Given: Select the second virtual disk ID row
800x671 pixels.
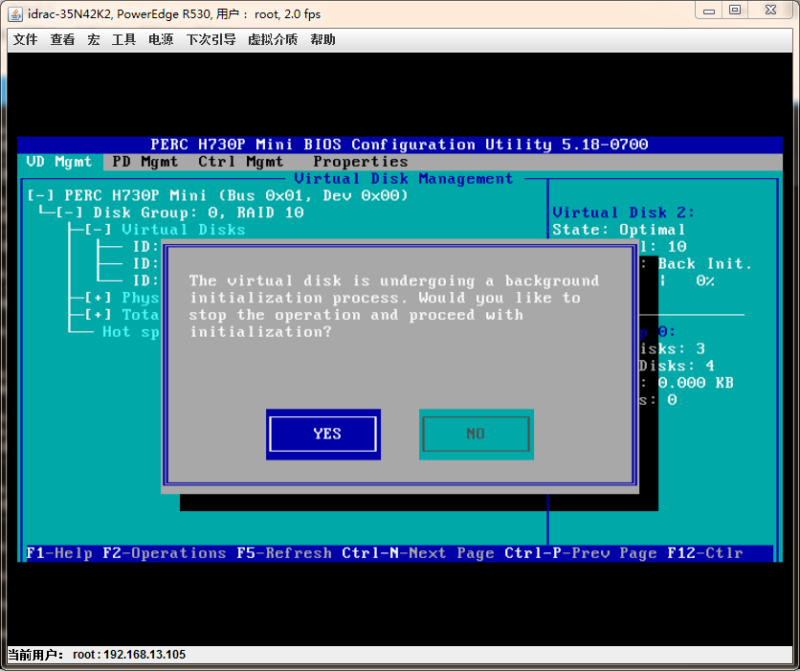Looking at the screenshot, I should (x=145, y=263).
